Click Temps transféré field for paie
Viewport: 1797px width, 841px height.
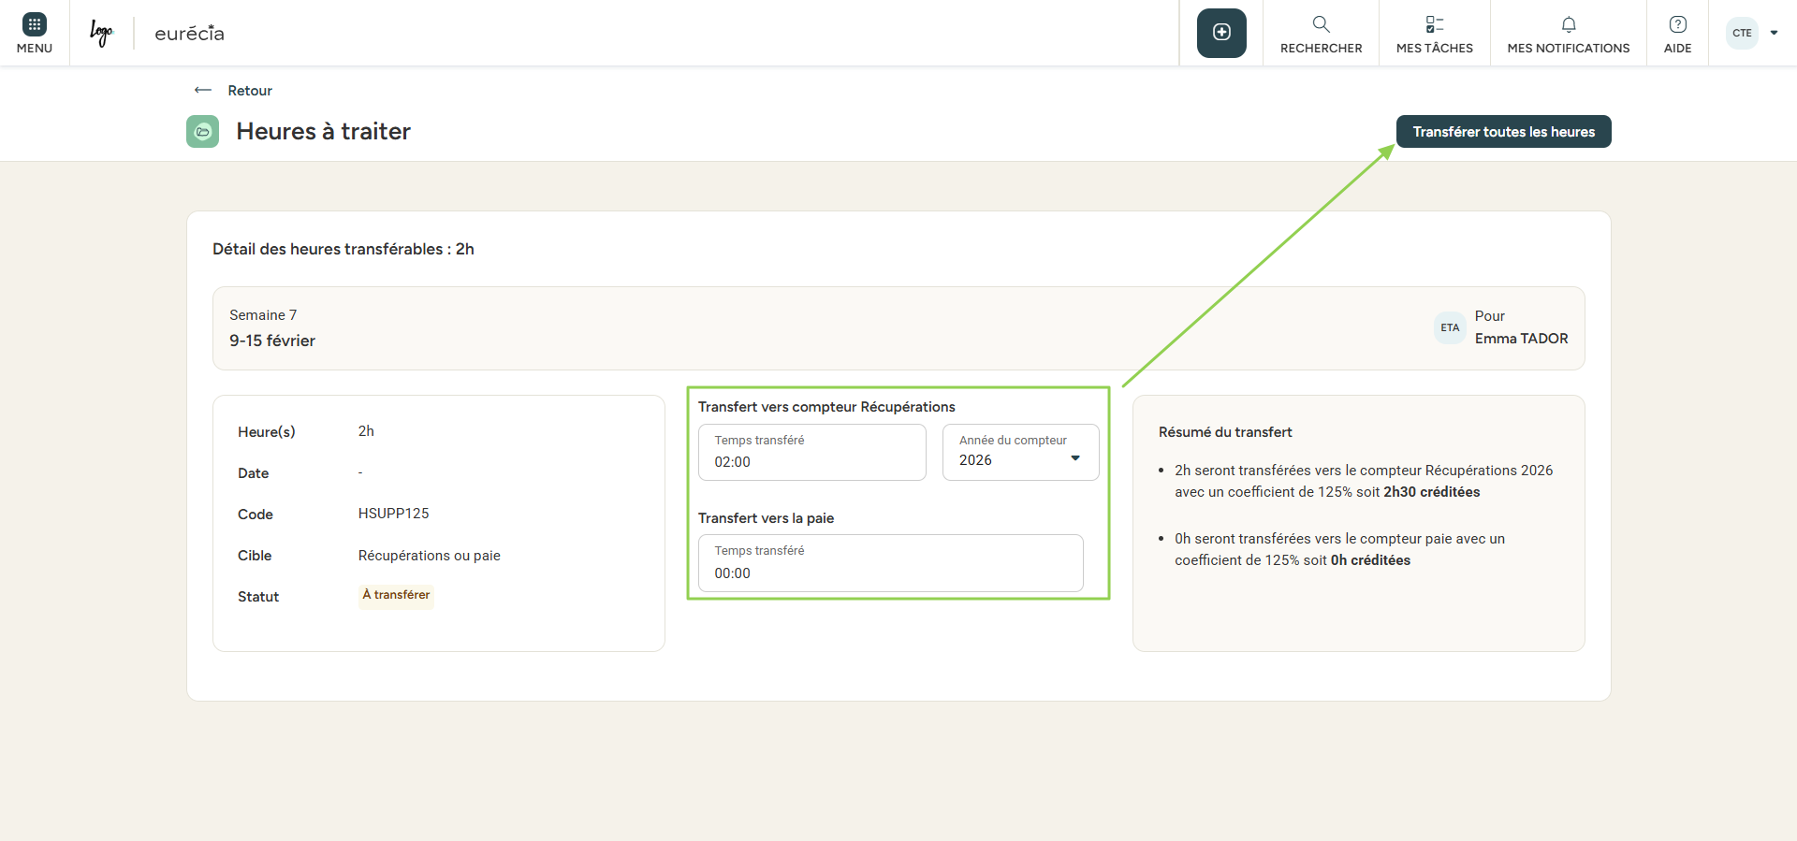[x=890, y=563]
